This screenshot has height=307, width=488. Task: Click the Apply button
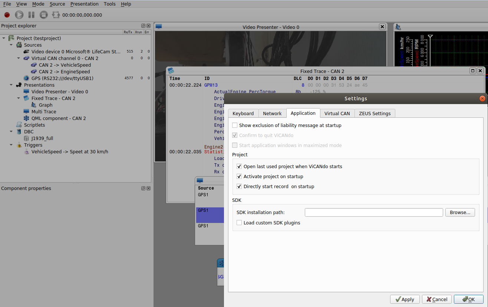405,299
